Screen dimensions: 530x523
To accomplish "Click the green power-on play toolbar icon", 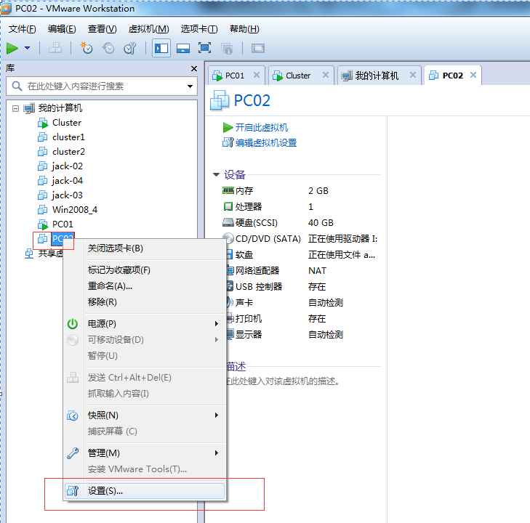I will pos(12,48).
